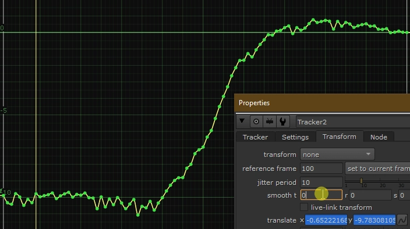Screen dimensions: 410x229
Task: Open the animation curve menu beside translate
Action: [402, 220]
